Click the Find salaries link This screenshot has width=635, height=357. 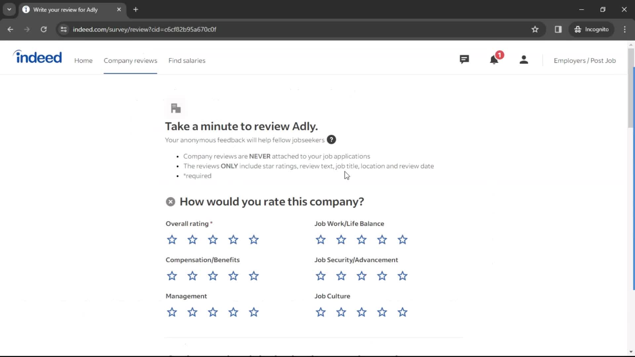pyautogui.click(x=187, y=60)
